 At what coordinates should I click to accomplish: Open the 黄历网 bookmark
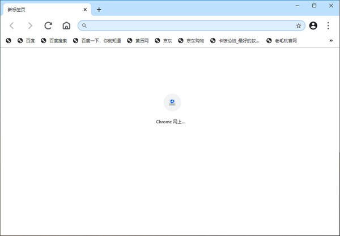point(138,41)
